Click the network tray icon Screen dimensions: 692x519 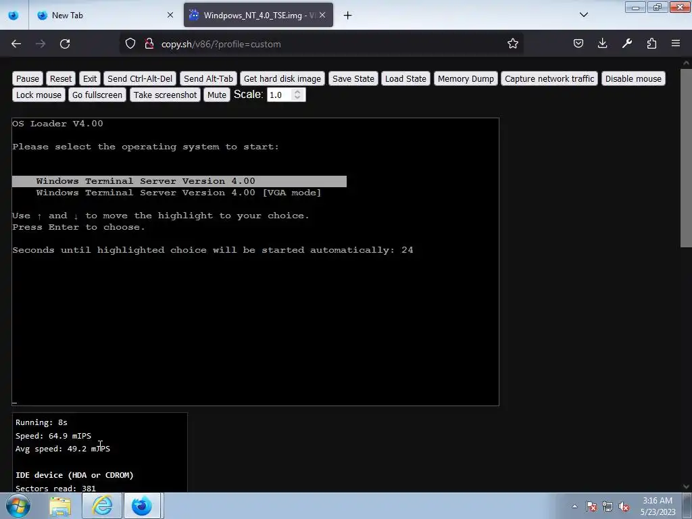[608, 506]
